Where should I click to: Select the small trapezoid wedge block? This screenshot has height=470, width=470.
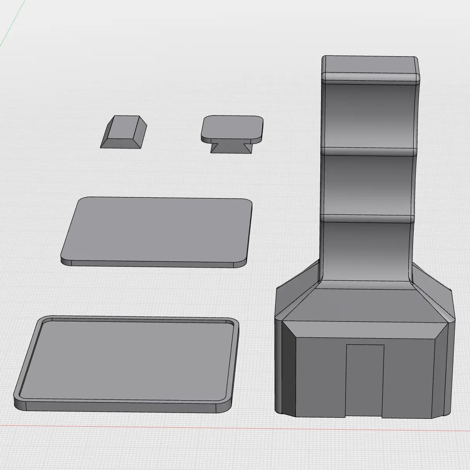coord(124,132)
